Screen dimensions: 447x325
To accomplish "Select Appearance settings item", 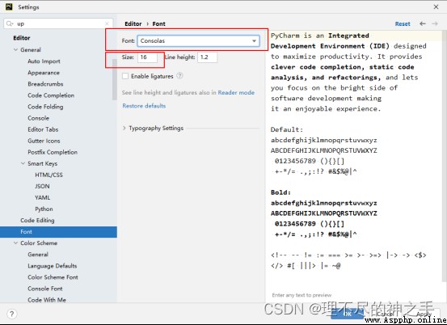I will 44,73.
